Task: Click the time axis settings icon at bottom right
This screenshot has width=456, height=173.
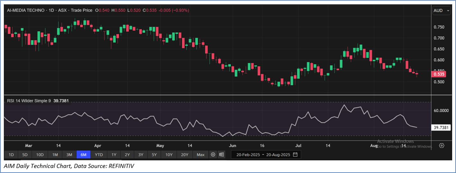Action: click(x=442, y=146)
